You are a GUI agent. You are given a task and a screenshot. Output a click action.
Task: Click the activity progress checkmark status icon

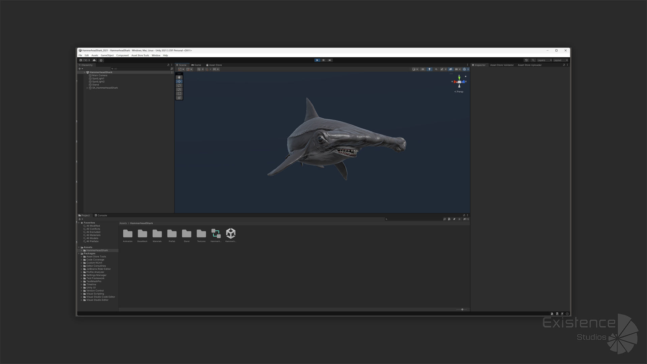pos(567,314)
